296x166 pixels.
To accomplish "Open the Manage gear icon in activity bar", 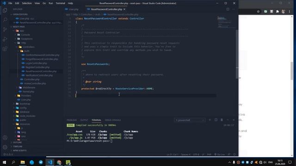I will [x=5, y=147].
